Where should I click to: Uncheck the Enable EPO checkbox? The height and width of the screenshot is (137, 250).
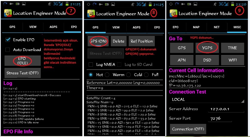pos(8,40)
